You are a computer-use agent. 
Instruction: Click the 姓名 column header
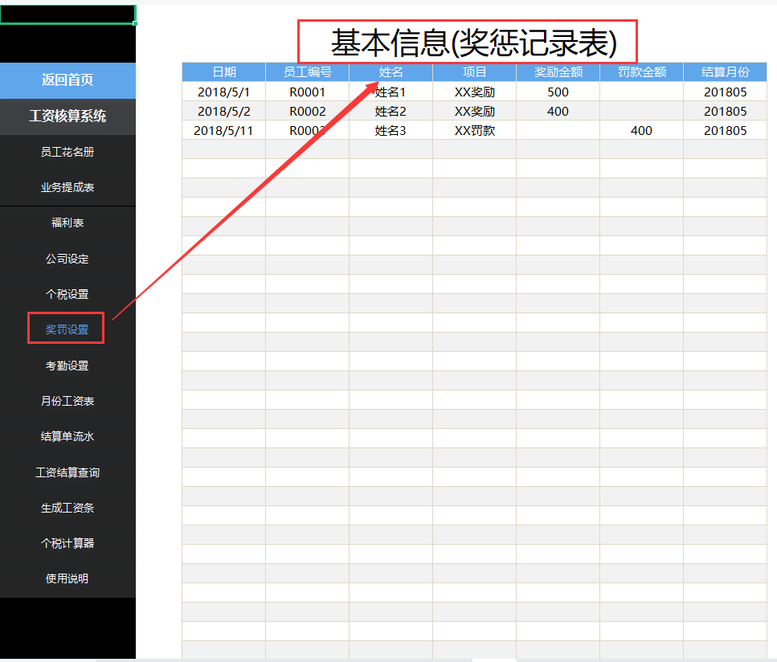[391, 72]
